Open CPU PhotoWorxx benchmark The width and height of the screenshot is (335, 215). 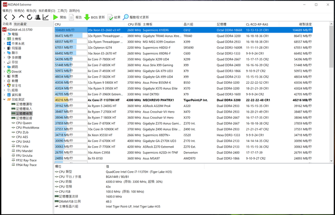[x=25, y=128]
